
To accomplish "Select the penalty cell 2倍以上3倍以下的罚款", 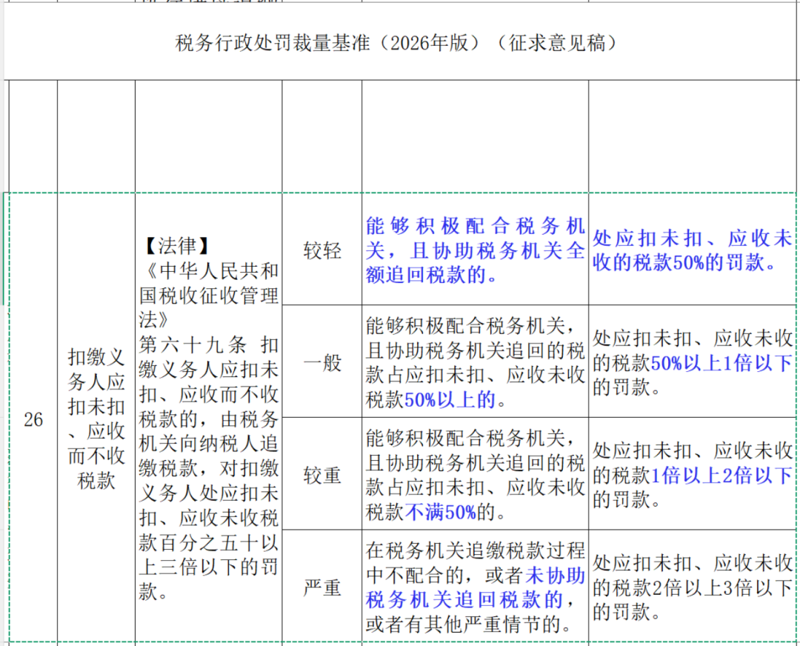I will click(x=693, y=586).
